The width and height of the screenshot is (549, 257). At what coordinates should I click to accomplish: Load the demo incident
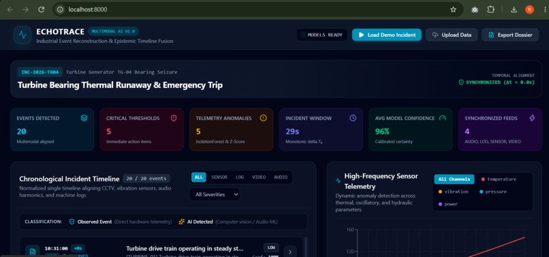click(386, 35)
